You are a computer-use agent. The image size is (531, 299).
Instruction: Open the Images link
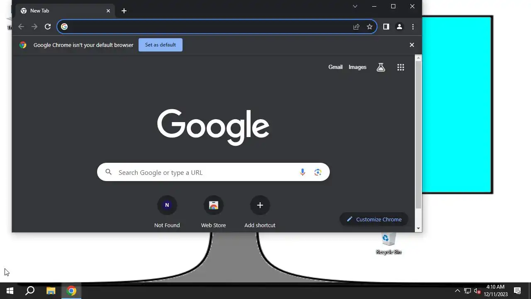coord(358,67)
